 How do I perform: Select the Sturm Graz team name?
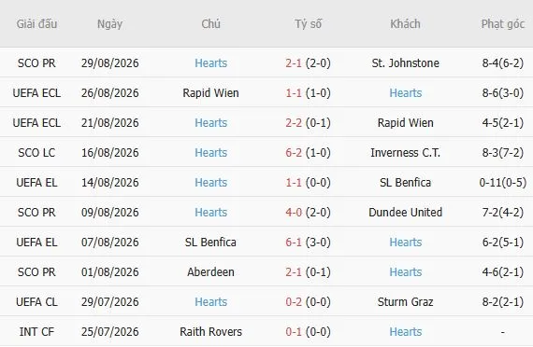click(x=405, y=302)
